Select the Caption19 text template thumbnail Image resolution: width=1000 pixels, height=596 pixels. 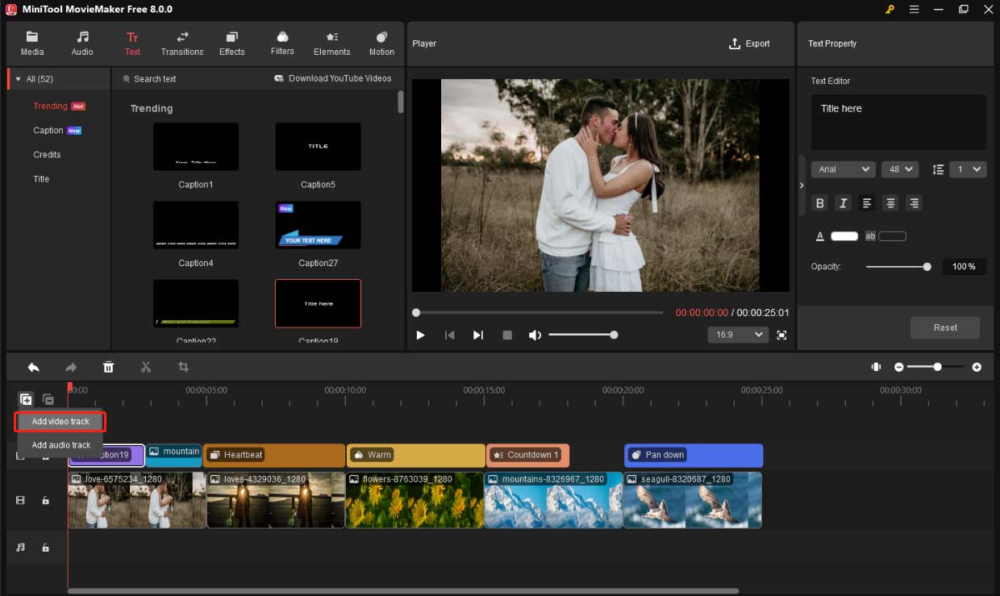coord(318,303)
